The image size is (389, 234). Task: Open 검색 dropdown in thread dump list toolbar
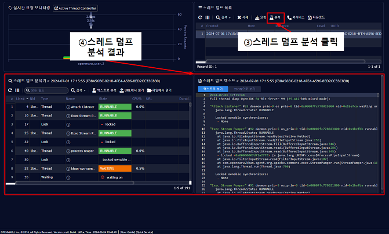223,18
